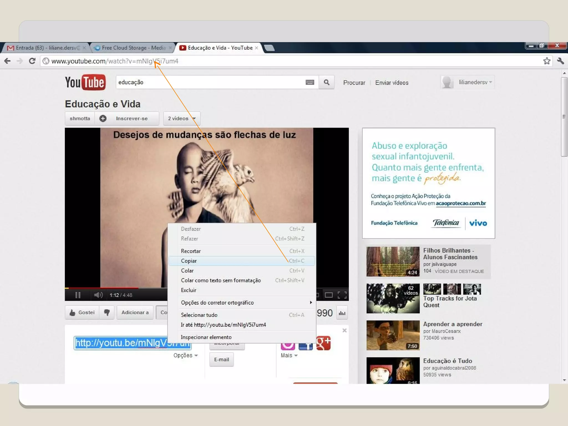Select Inspecionar elemento in context menu
This screenshot has height=426, width=568.
pyautogui.click(x=206, y=337)
